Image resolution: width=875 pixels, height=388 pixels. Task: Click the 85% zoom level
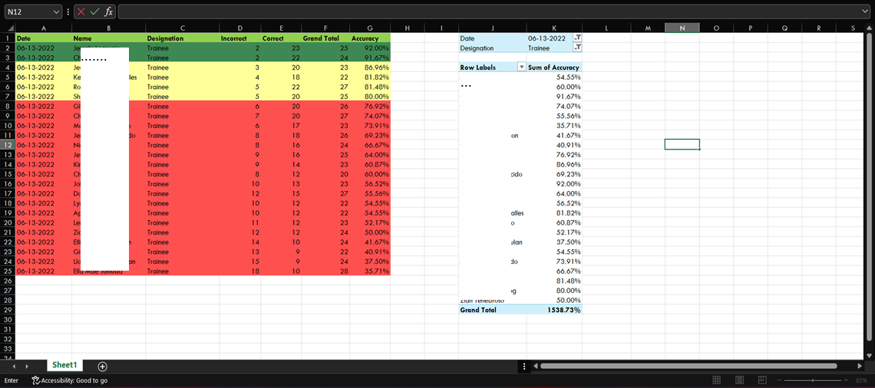(x=862, y=380)
